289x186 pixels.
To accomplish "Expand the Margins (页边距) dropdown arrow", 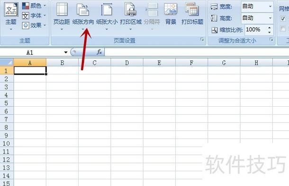I will pos(62,29).
